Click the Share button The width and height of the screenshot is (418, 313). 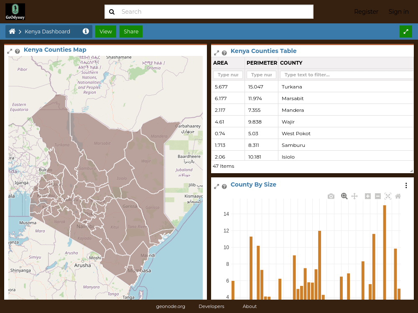(131, 31)
